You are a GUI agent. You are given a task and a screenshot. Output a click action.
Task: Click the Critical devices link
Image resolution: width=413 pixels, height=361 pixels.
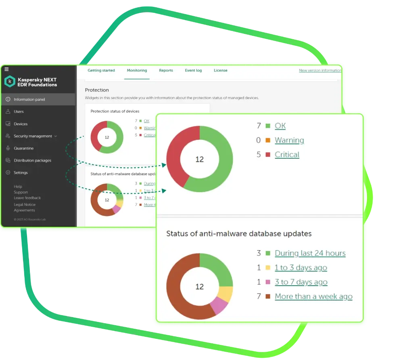point(287,154)
